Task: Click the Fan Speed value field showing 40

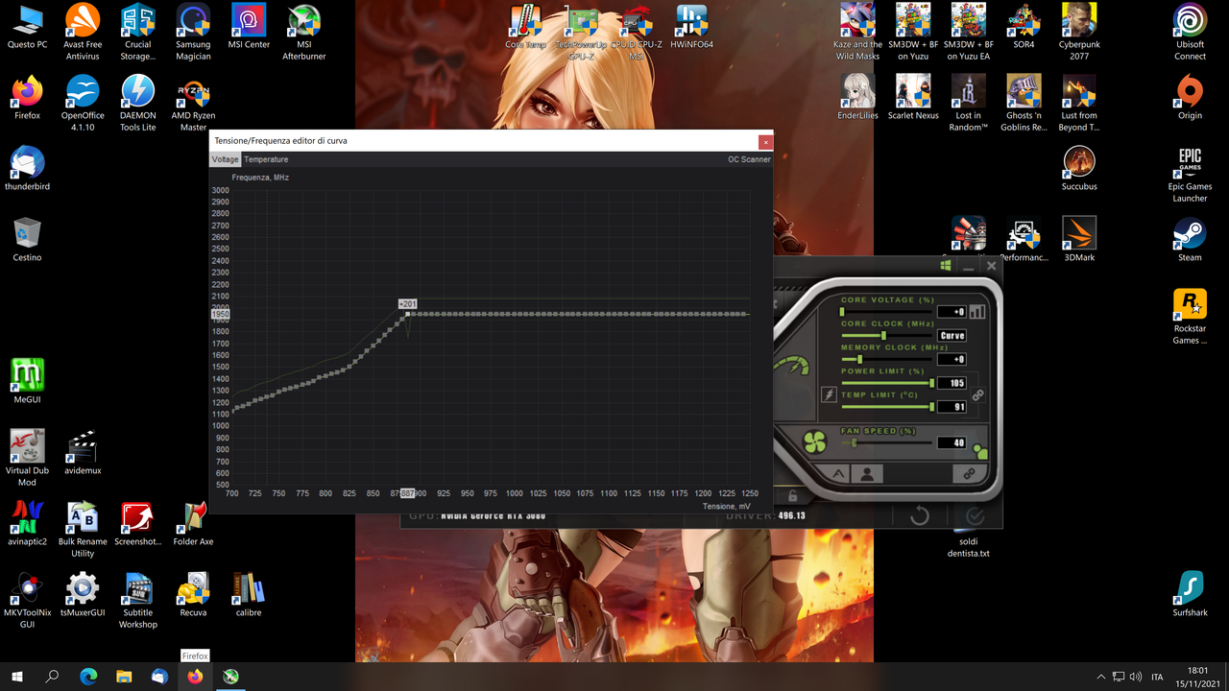Action: [952, 443]
